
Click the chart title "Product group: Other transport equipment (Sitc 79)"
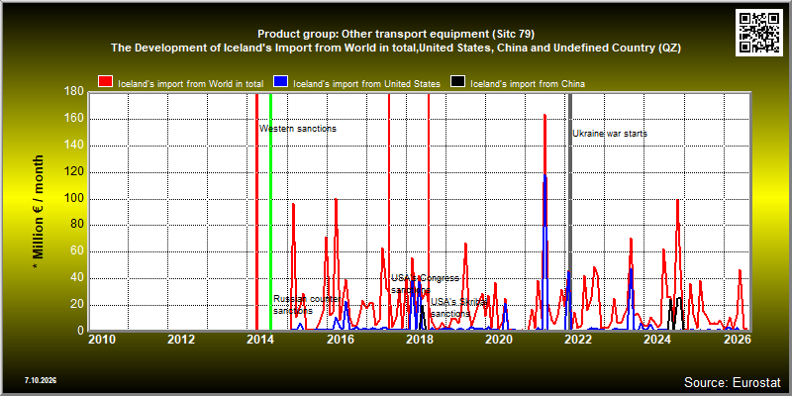point(396,35)
